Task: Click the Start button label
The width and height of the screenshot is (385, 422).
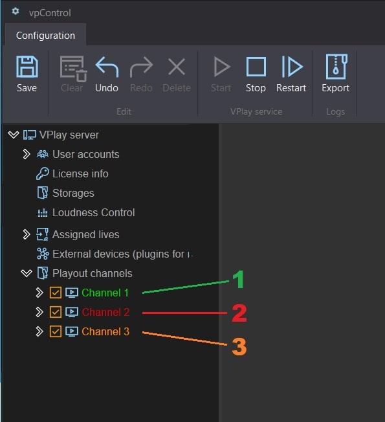Action: coord(221,88)
